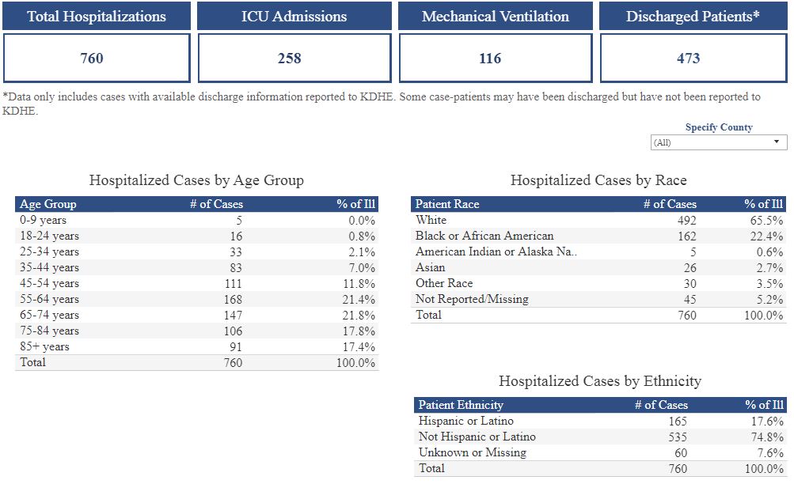Click the Patient Race column header
This screenshot has width=794, height=484.
pyautogui.click(x=447, y=204)
